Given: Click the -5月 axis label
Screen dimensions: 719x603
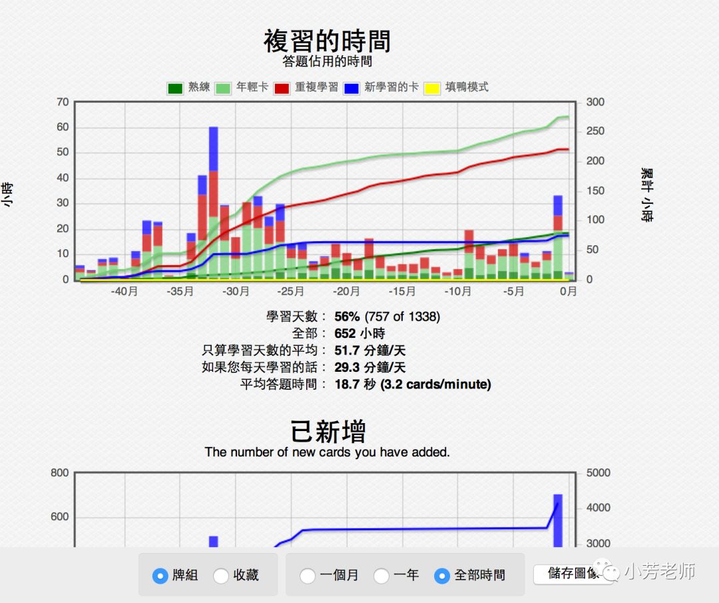Looking at the screenshot, I should click(x=513, y=291).
